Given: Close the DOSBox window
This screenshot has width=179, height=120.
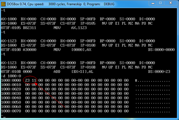Looking at the screenshot, I should point(171,3).
